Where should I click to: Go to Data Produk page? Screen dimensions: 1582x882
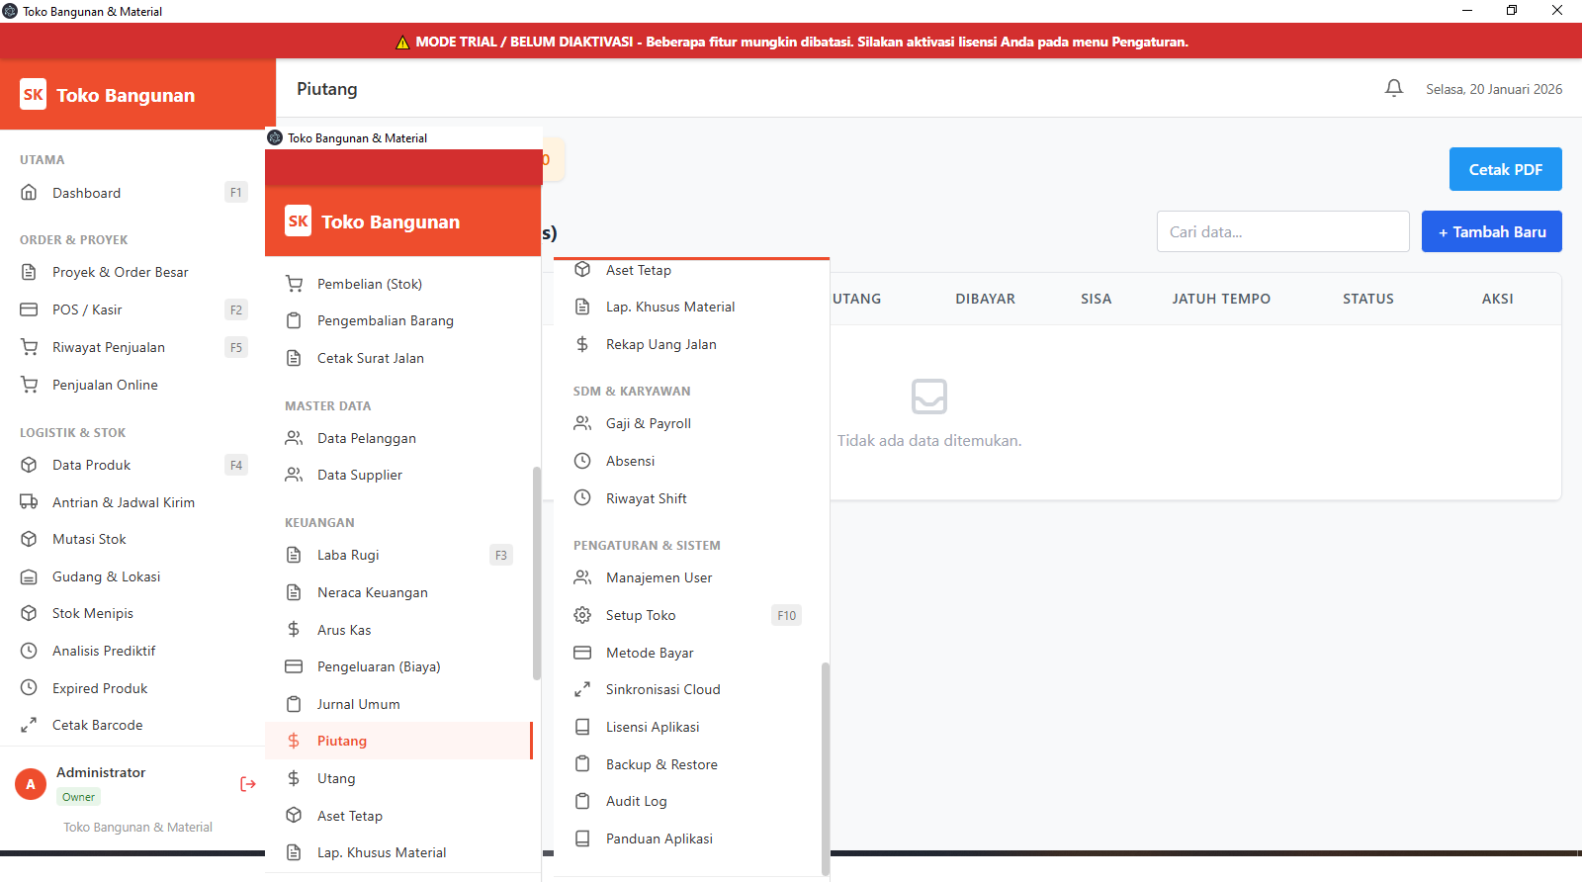91,465
